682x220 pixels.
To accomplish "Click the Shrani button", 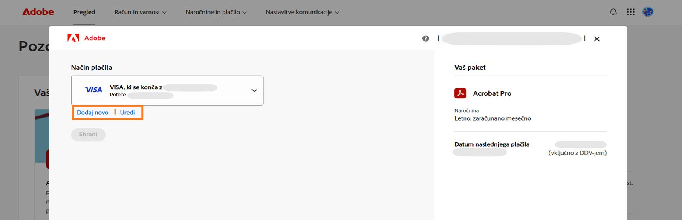I will click(x=88, y=134).
